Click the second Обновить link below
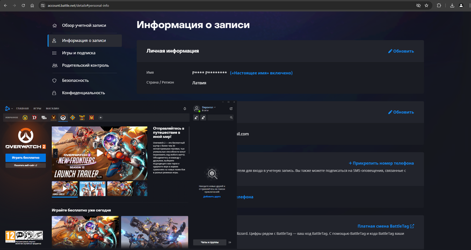Viewport: 471px width, 250px height. pos(401,112)
